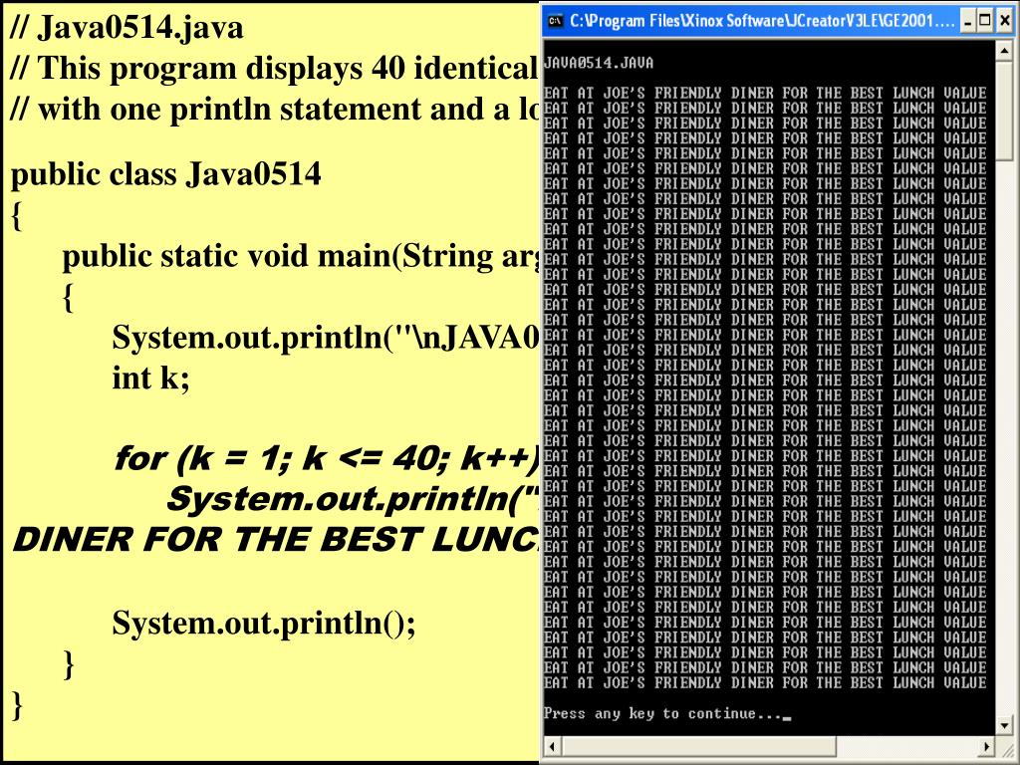This screenshot has width=1020, height=765.
Task: Click the 'for (k = 1; k <= 40; k++)' line
Action: [x=327, y=458]
